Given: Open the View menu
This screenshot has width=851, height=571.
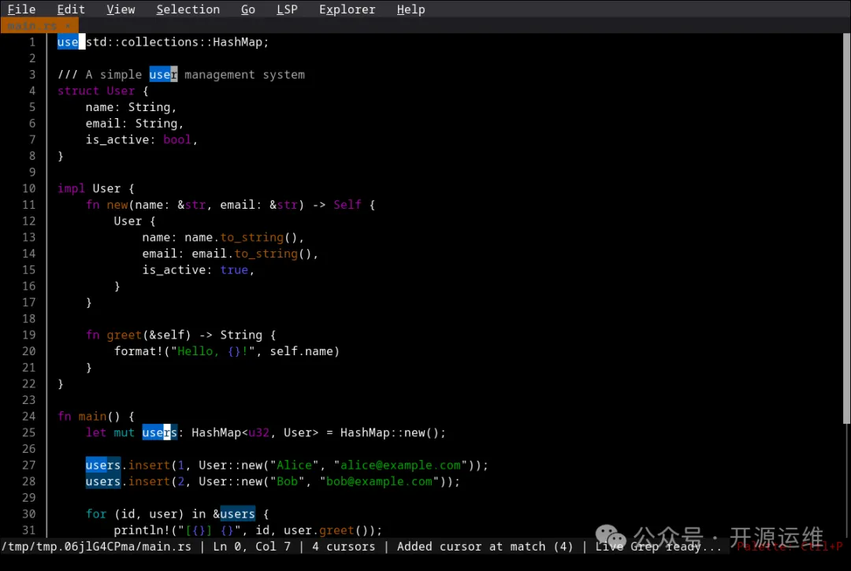Looking at the screenshot, I should (121, 9).
